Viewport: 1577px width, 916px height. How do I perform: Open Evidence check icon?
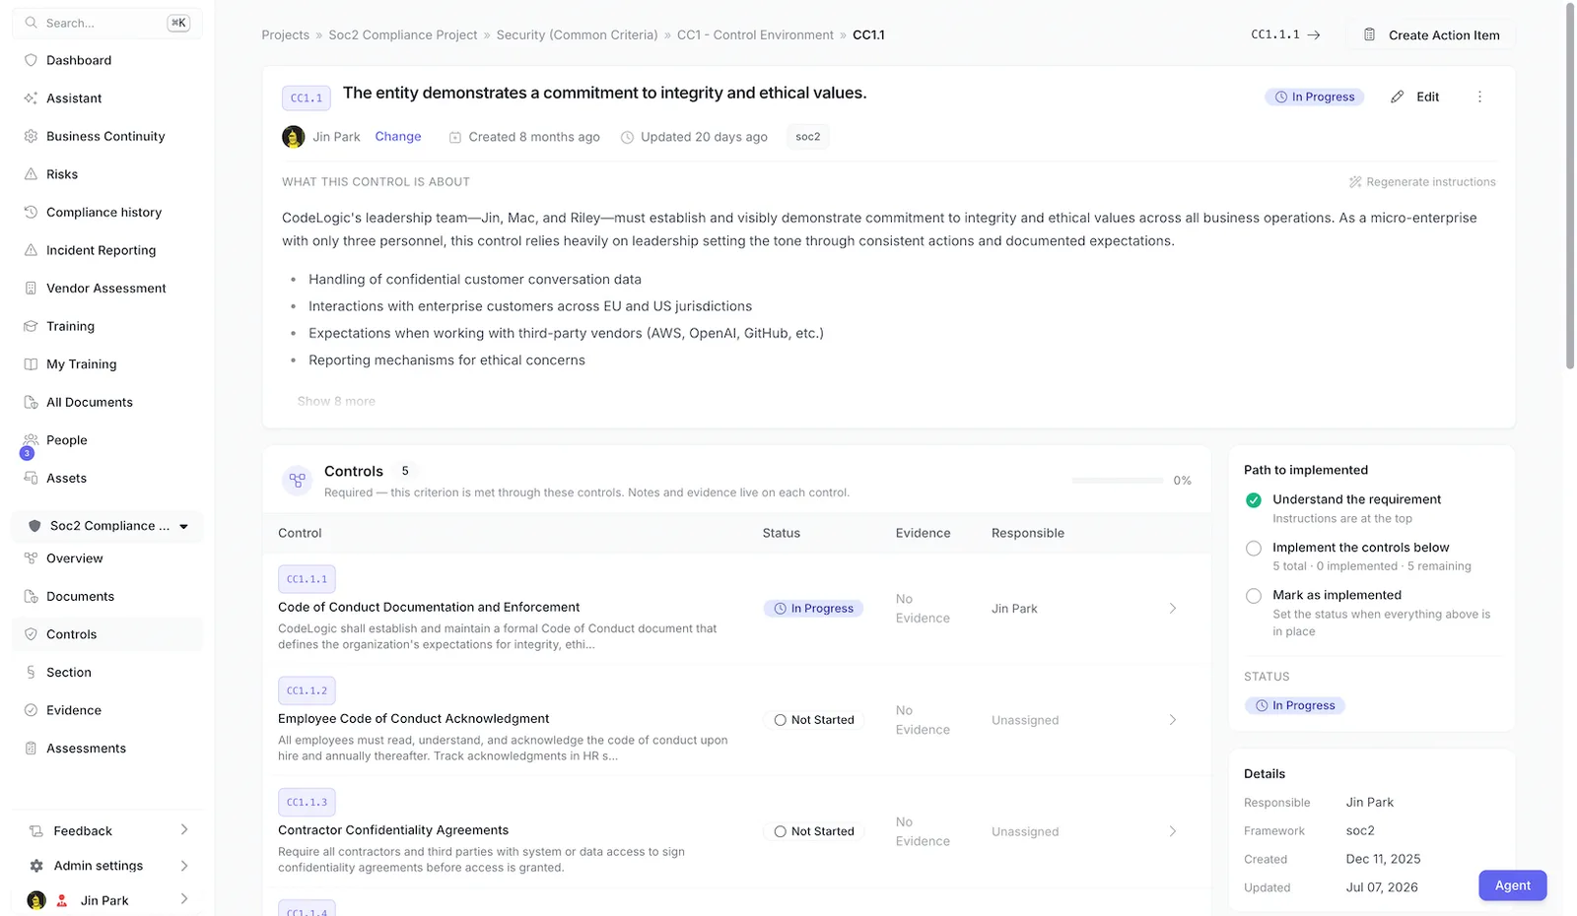31,710
